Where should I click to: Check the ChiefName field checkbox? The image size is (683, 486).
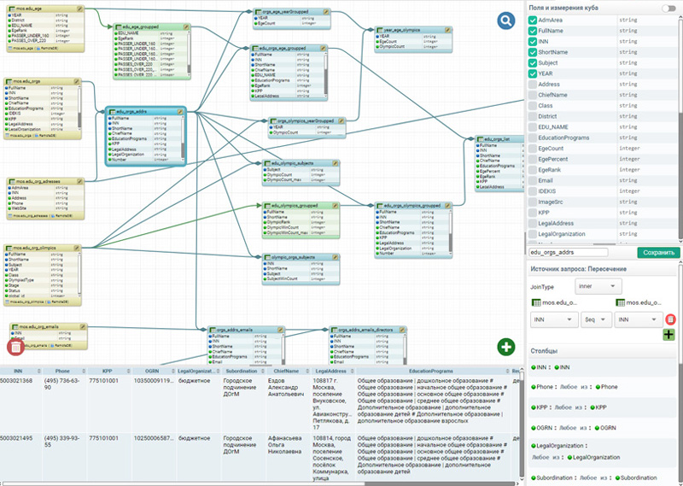[532, 95]
